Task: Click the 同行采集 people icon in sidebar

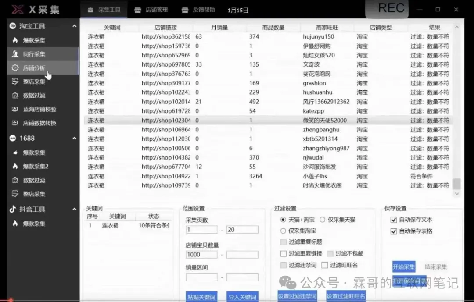Action: click(15, 54)
